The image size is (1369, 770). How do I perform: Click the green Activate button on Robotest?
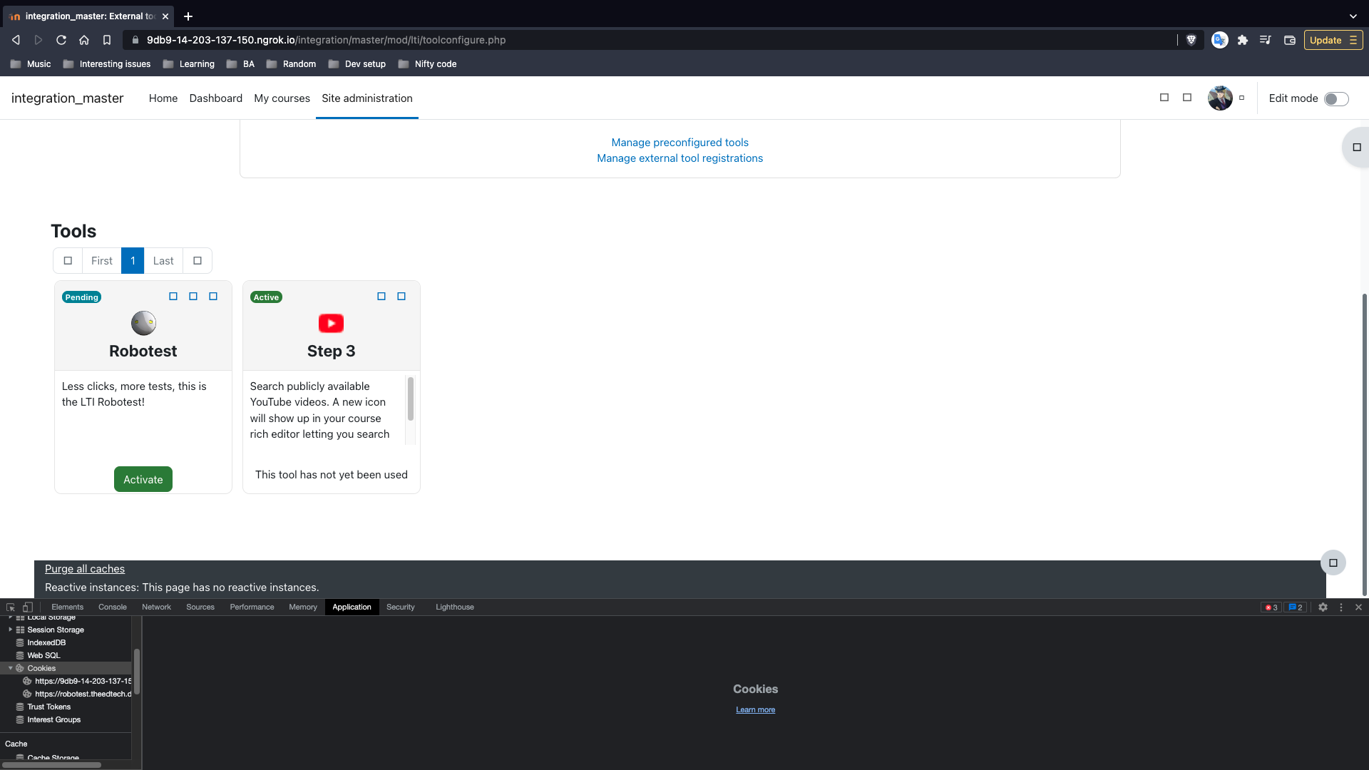(143, 479)
